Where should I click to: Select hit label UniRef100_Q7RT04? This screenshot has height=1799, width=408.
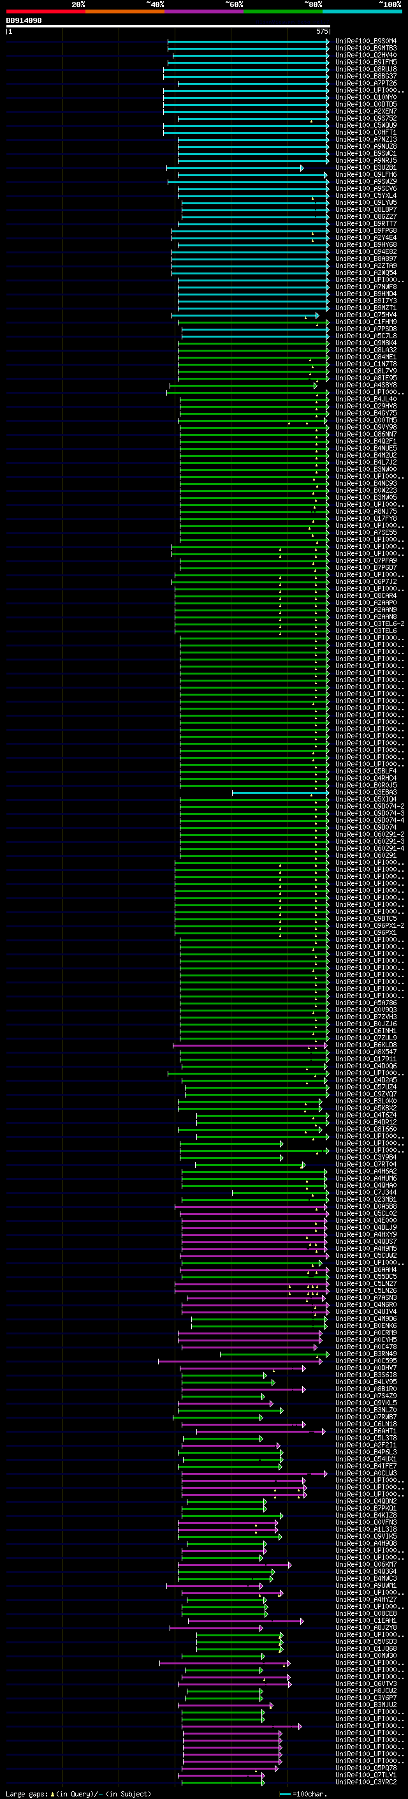coord(366,1164)
